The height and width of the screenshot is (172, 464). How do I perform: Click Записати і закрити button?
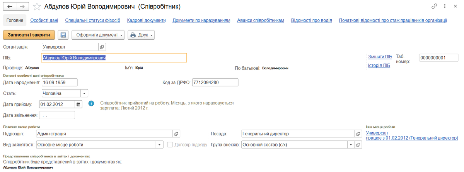click(x=29, y=35)
